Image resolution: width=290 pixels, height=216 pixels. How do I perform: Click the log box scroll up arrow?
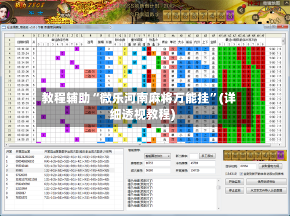coord(219,181)
